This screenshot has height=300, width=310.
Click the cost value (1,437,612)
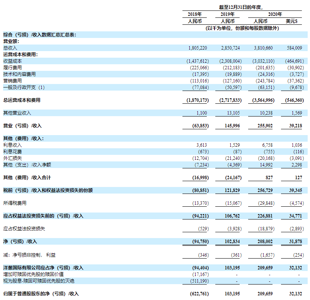[198, 61]
